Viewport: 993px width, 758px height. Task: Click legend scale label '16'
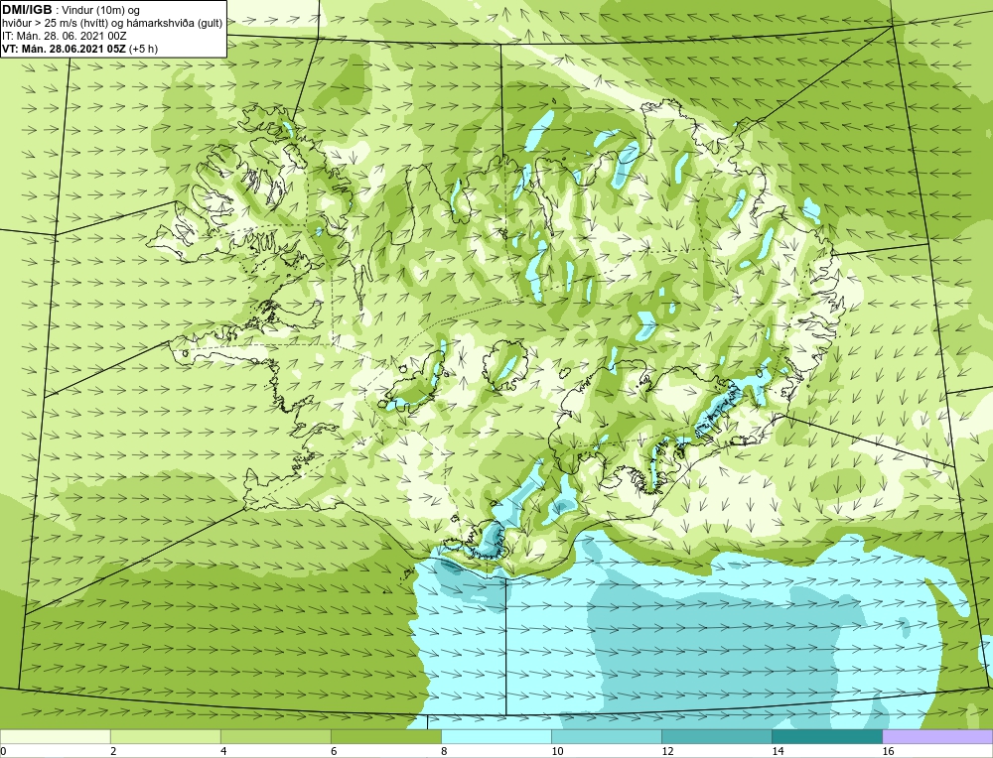(x=887, y=751)
